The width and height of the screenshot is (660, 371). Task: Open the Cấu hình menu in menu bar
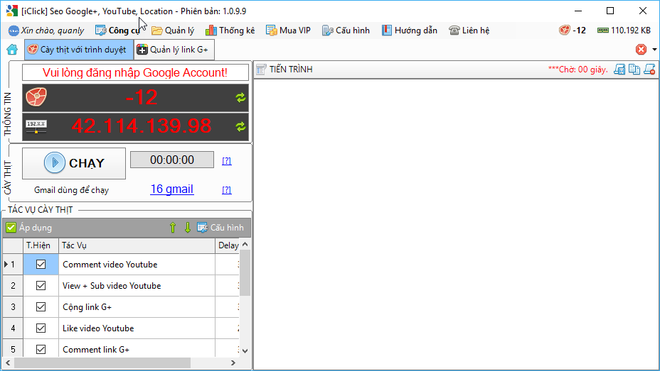point(346,31)
